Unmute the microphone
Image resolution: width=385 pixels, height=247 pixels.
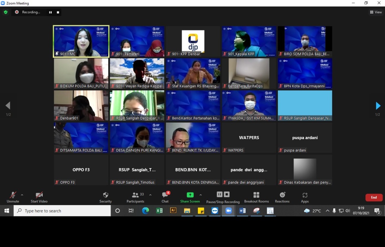point(13,195)
